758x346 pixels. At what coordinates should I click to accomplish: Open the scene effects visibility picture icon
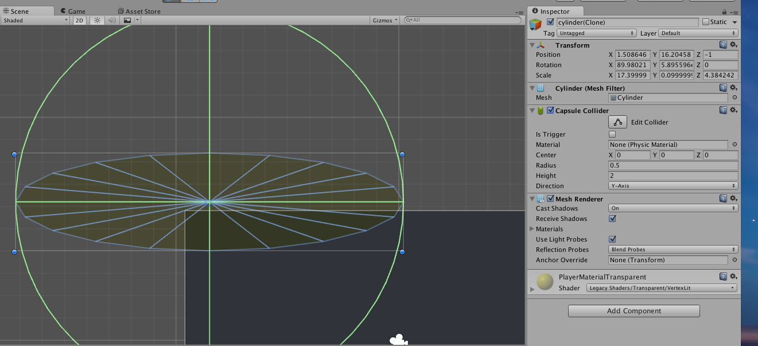[127, 20]
